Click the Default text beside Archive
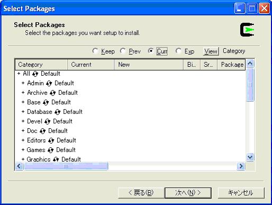This screenshot has width=272, height=205. (x=68, y=93)
